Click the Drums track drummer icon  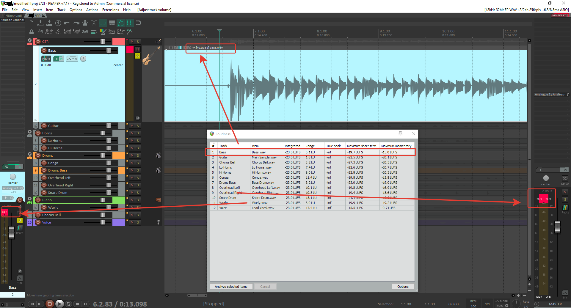158,155
